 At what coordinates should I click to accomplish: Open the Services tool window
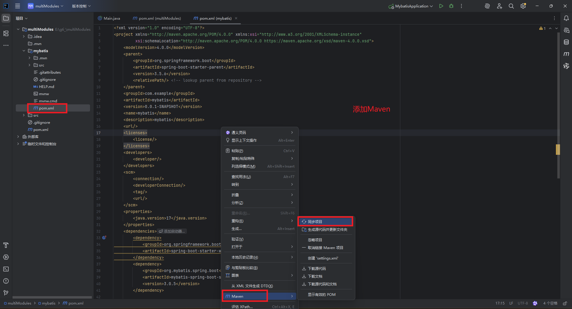coord(6,257)
